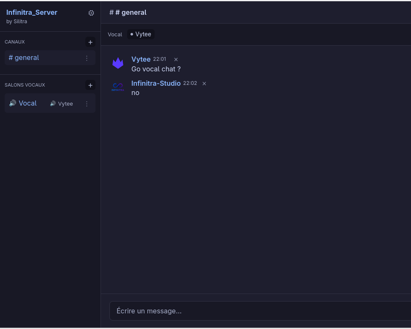Image resolution: width=411 pixels, height=329 pixels.
Task: Click the Infinitra_Server name
Action: point(31,12)
